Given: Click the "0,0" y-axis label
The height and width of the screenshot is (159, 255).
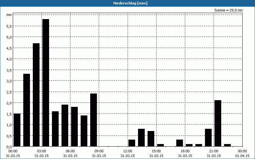Looking at the screenshot, I should click(9, 147).
